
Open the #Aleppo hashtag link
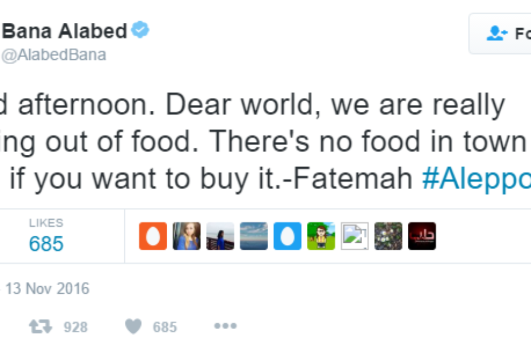(x=476, y=180)
